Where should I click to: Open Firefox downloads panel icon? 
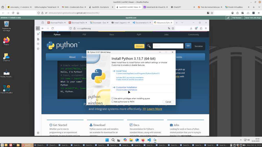pos(191,28)
